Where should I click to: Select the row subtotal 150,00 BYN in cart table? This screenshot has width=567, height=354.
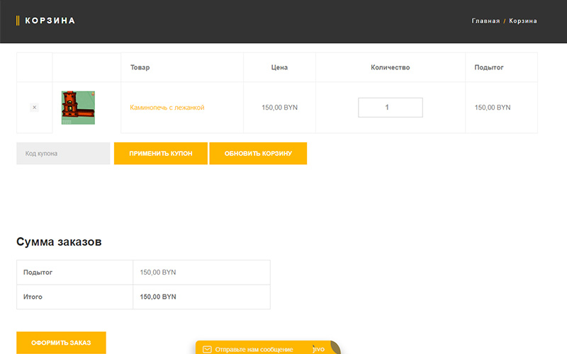(493, 108)
